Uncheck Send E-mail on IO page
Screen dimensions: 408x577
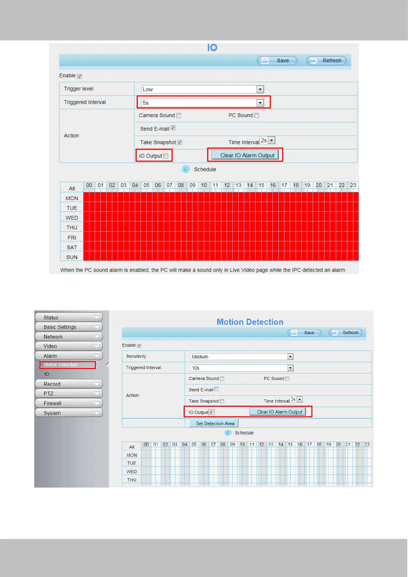(x=173, y=128)
